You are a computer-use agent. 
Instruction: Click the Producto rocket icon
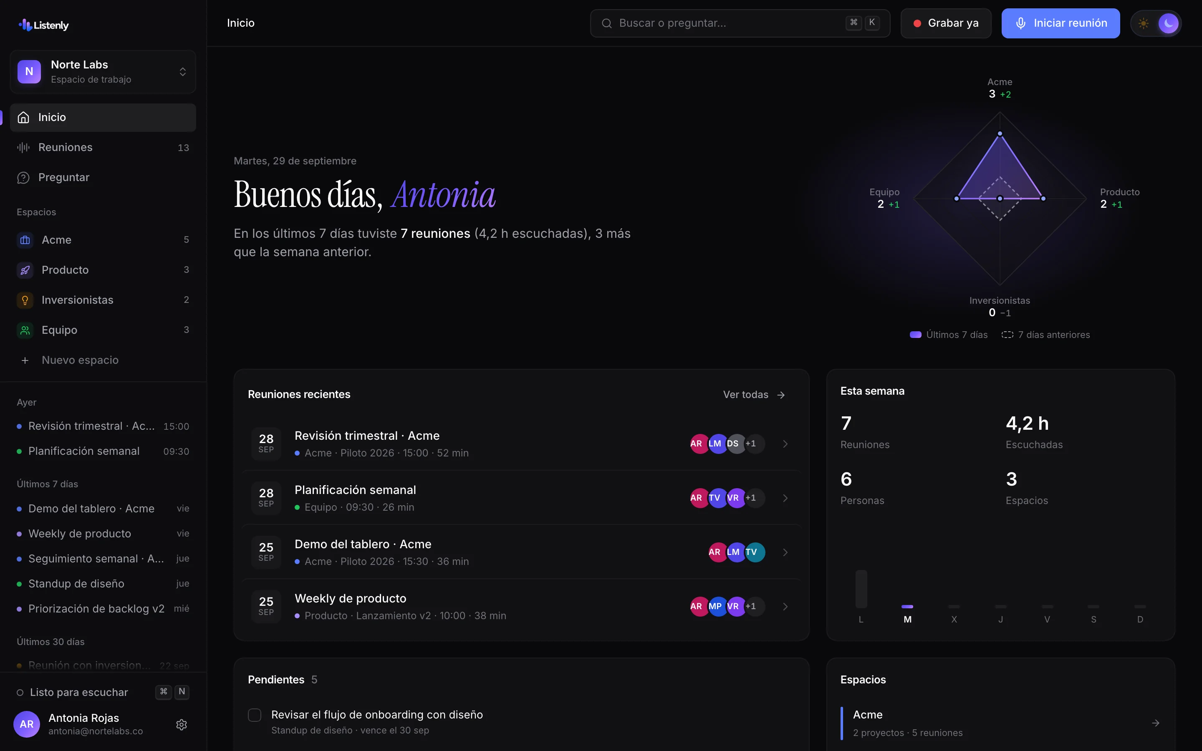[x=25, y=270]
